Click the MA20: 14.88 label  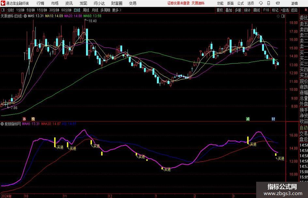coord(73,16)
